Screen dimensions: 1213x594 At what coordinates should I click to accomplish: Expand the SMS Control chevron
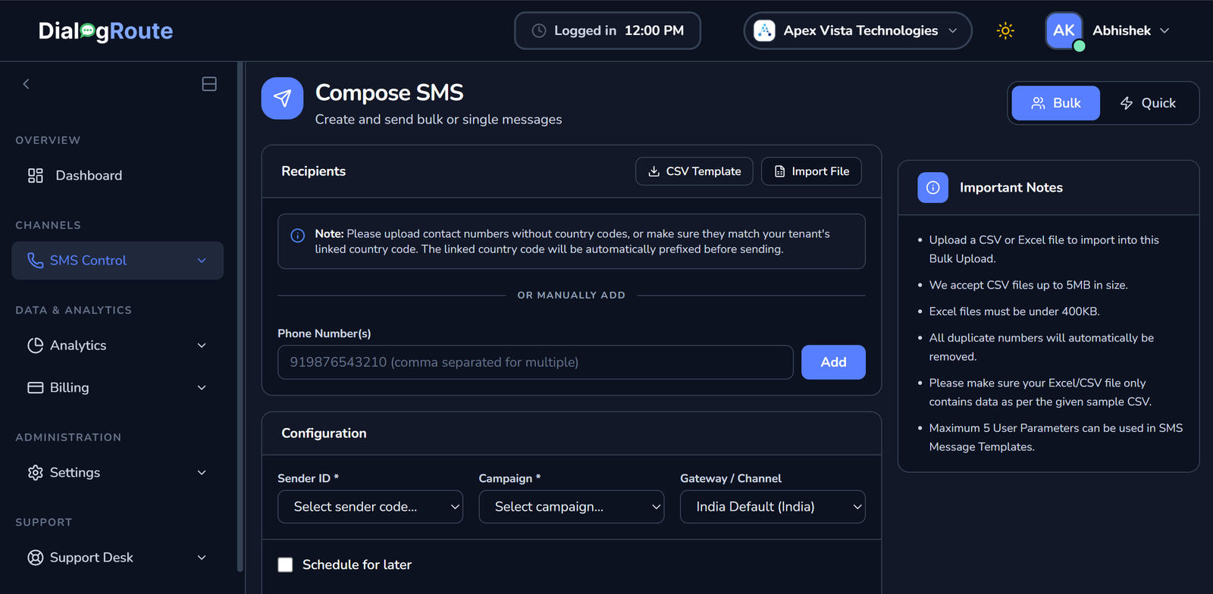pos(202,261)
